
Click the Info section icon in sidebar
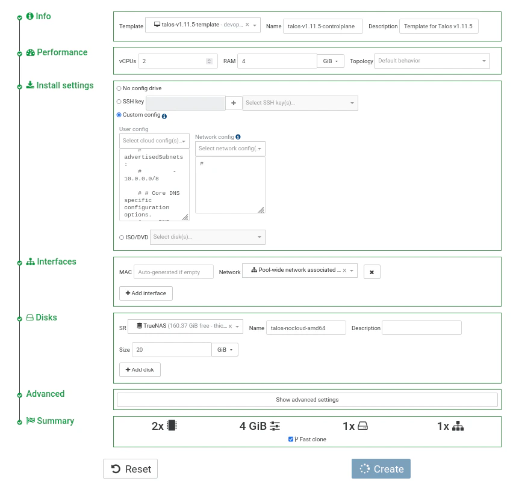point(29,16)
